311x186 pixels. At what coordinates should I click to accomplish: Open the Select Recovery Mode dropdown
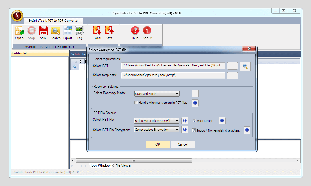point(157,94)
